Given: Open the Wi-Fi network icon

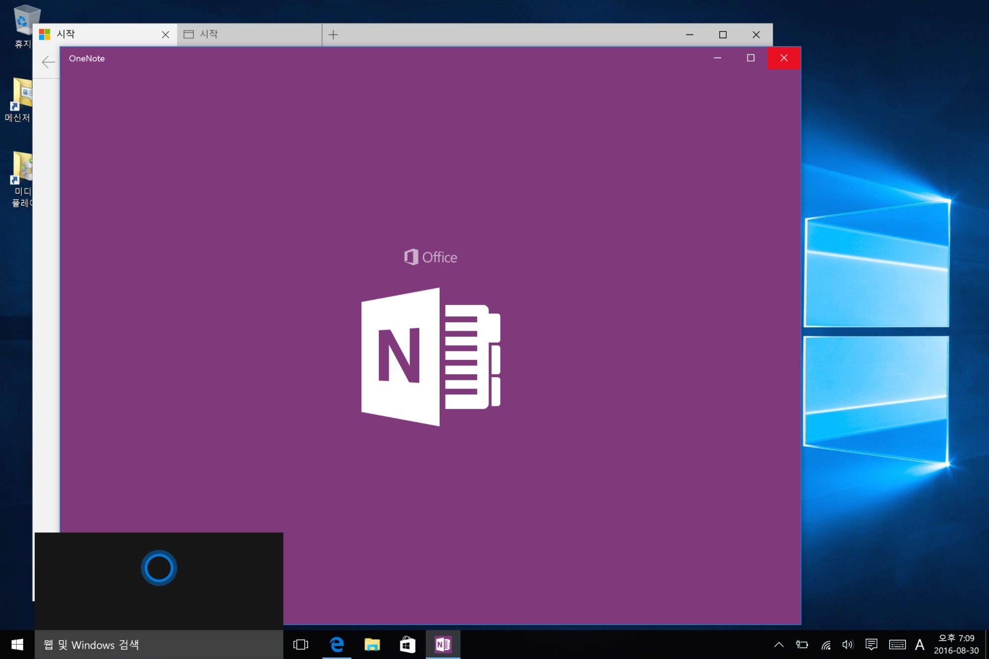Looking at the screenshot, I should (x=826, y=645).
